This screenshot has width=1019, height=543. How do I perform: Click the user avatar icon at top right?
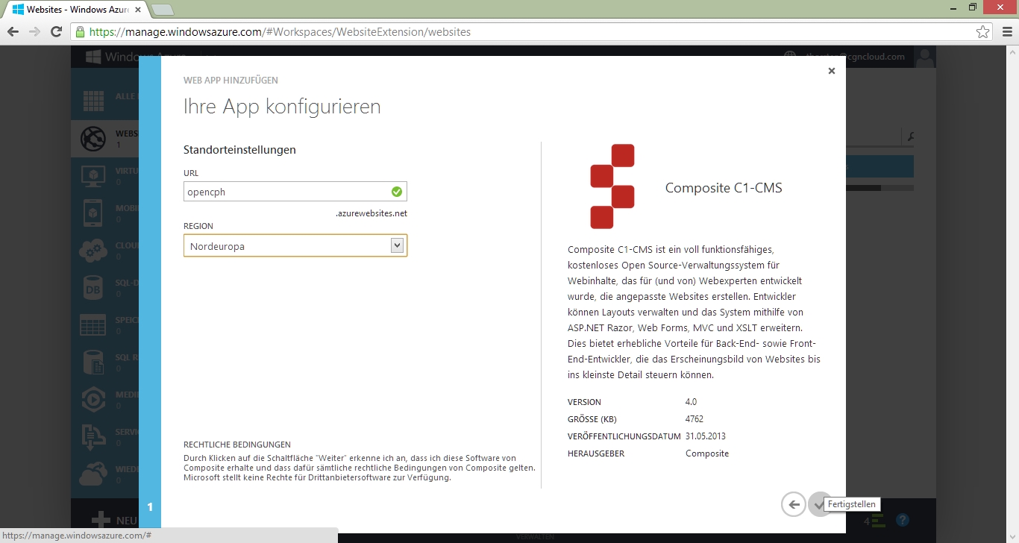925,57
